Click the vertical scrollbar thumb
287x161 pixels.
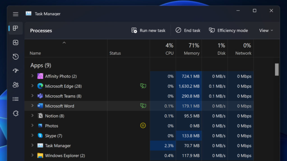(x=277, y=69)
